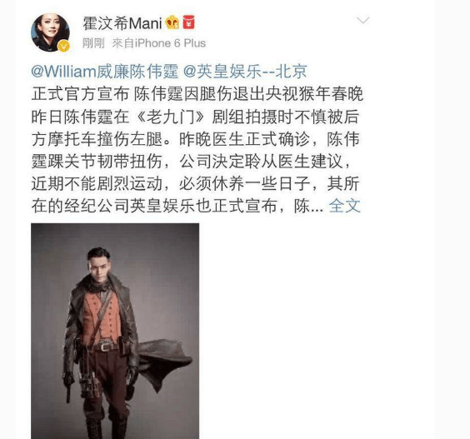Open the 霍汶希Mani username link

click(122, 22)
